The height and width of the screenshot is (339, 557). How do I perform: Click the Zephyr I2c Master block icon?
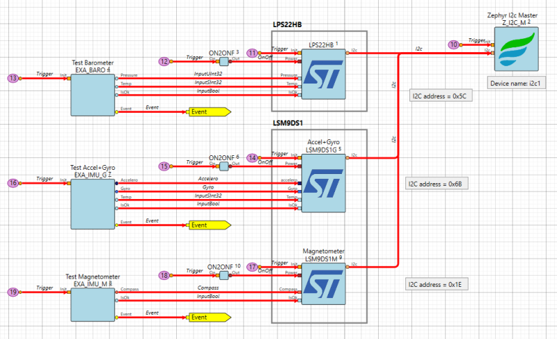(x=517, y=49)
